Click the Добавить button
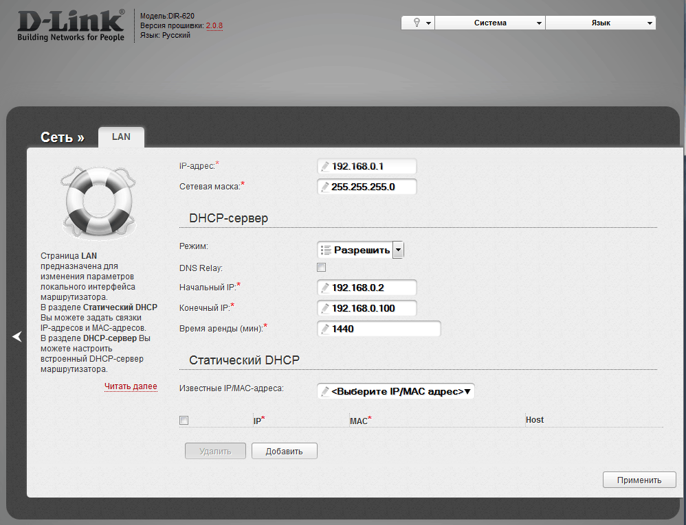Screen dimensions: 686x525 (x=285, y=451)
